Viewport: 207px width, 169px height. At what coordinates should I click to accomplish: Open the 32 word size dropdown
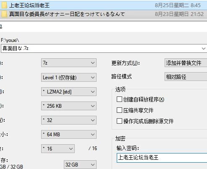(69, 120)
